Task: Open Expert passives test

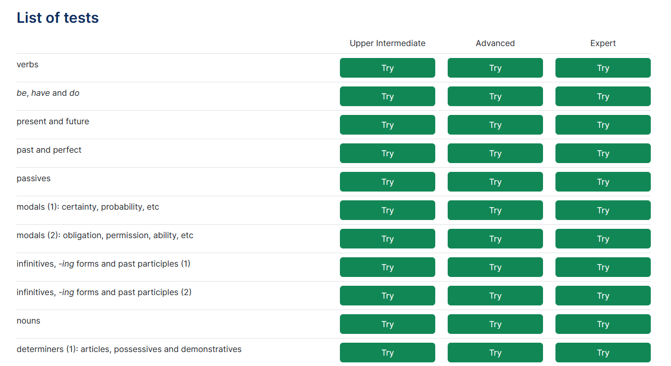Action: (603, 182)
